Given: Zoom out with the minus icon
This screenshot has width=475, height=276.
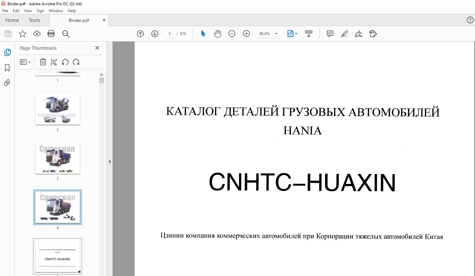Looking at the screenshot, I should coord(232,34).
